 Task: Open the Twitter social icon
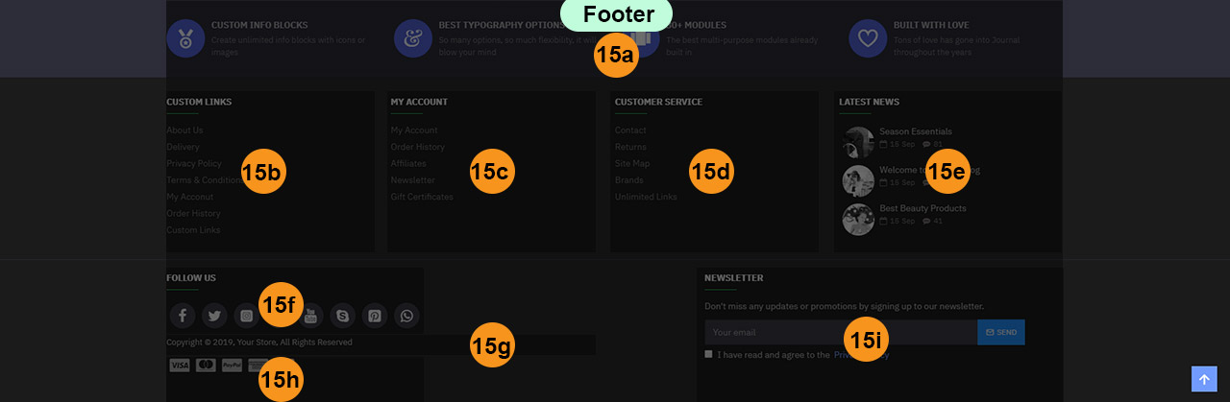214,315
